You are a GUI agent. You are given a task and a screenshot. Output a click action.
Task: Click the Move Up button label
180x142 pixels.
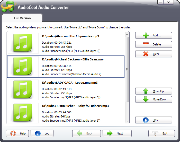[x=158, y=91]
